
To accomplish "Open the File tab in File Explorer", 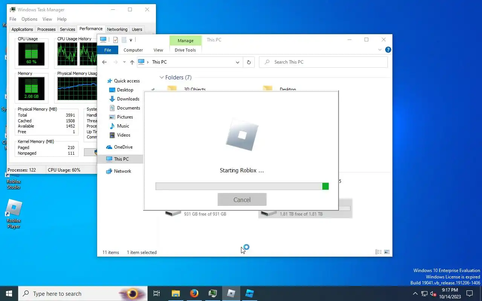I will tap(108, 50).
